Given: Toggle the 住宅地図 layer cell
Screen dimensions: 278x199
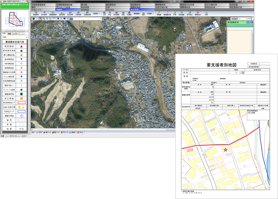Looking at the screenshot, I should click(x=93, y=10).
